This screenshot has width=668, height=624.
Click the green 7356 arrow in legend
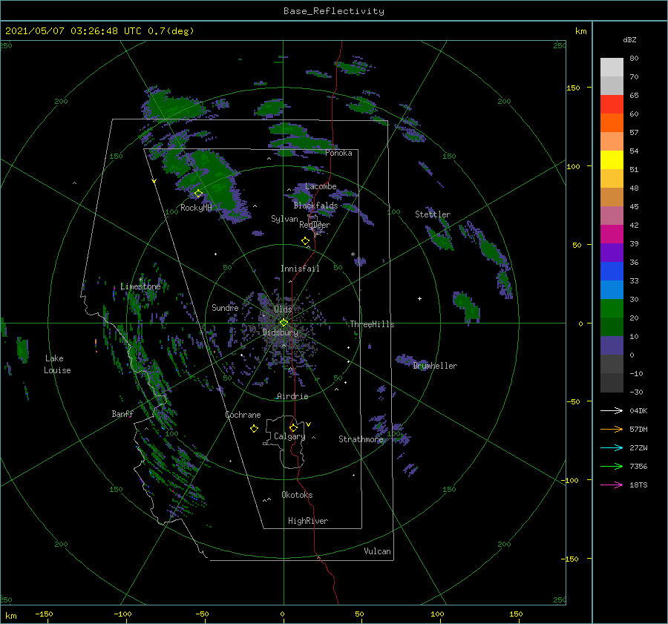(x=612, y=467)
